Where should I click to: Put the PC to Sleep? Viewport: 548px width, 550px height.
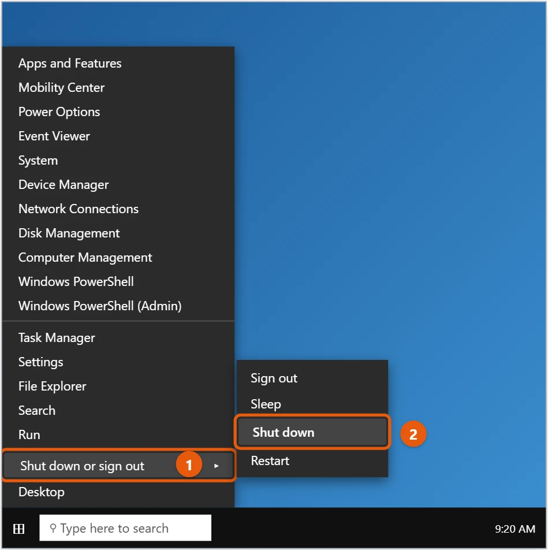click(x=312, y=404)
